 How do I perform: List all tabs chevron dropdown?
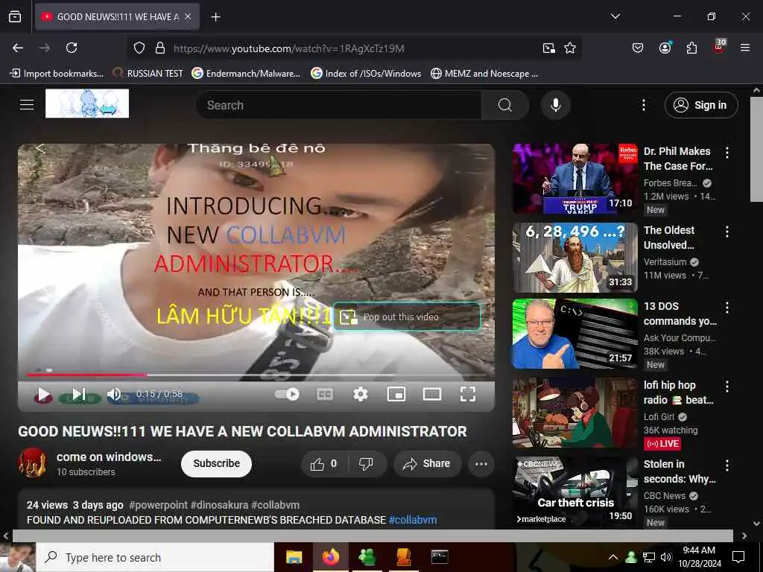(615, 16)
